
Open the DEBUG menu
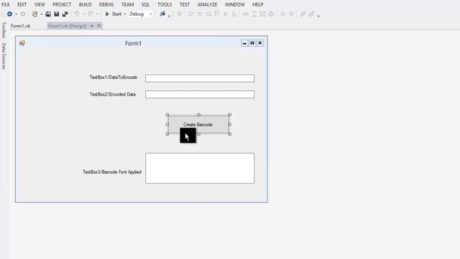(106, 5)
